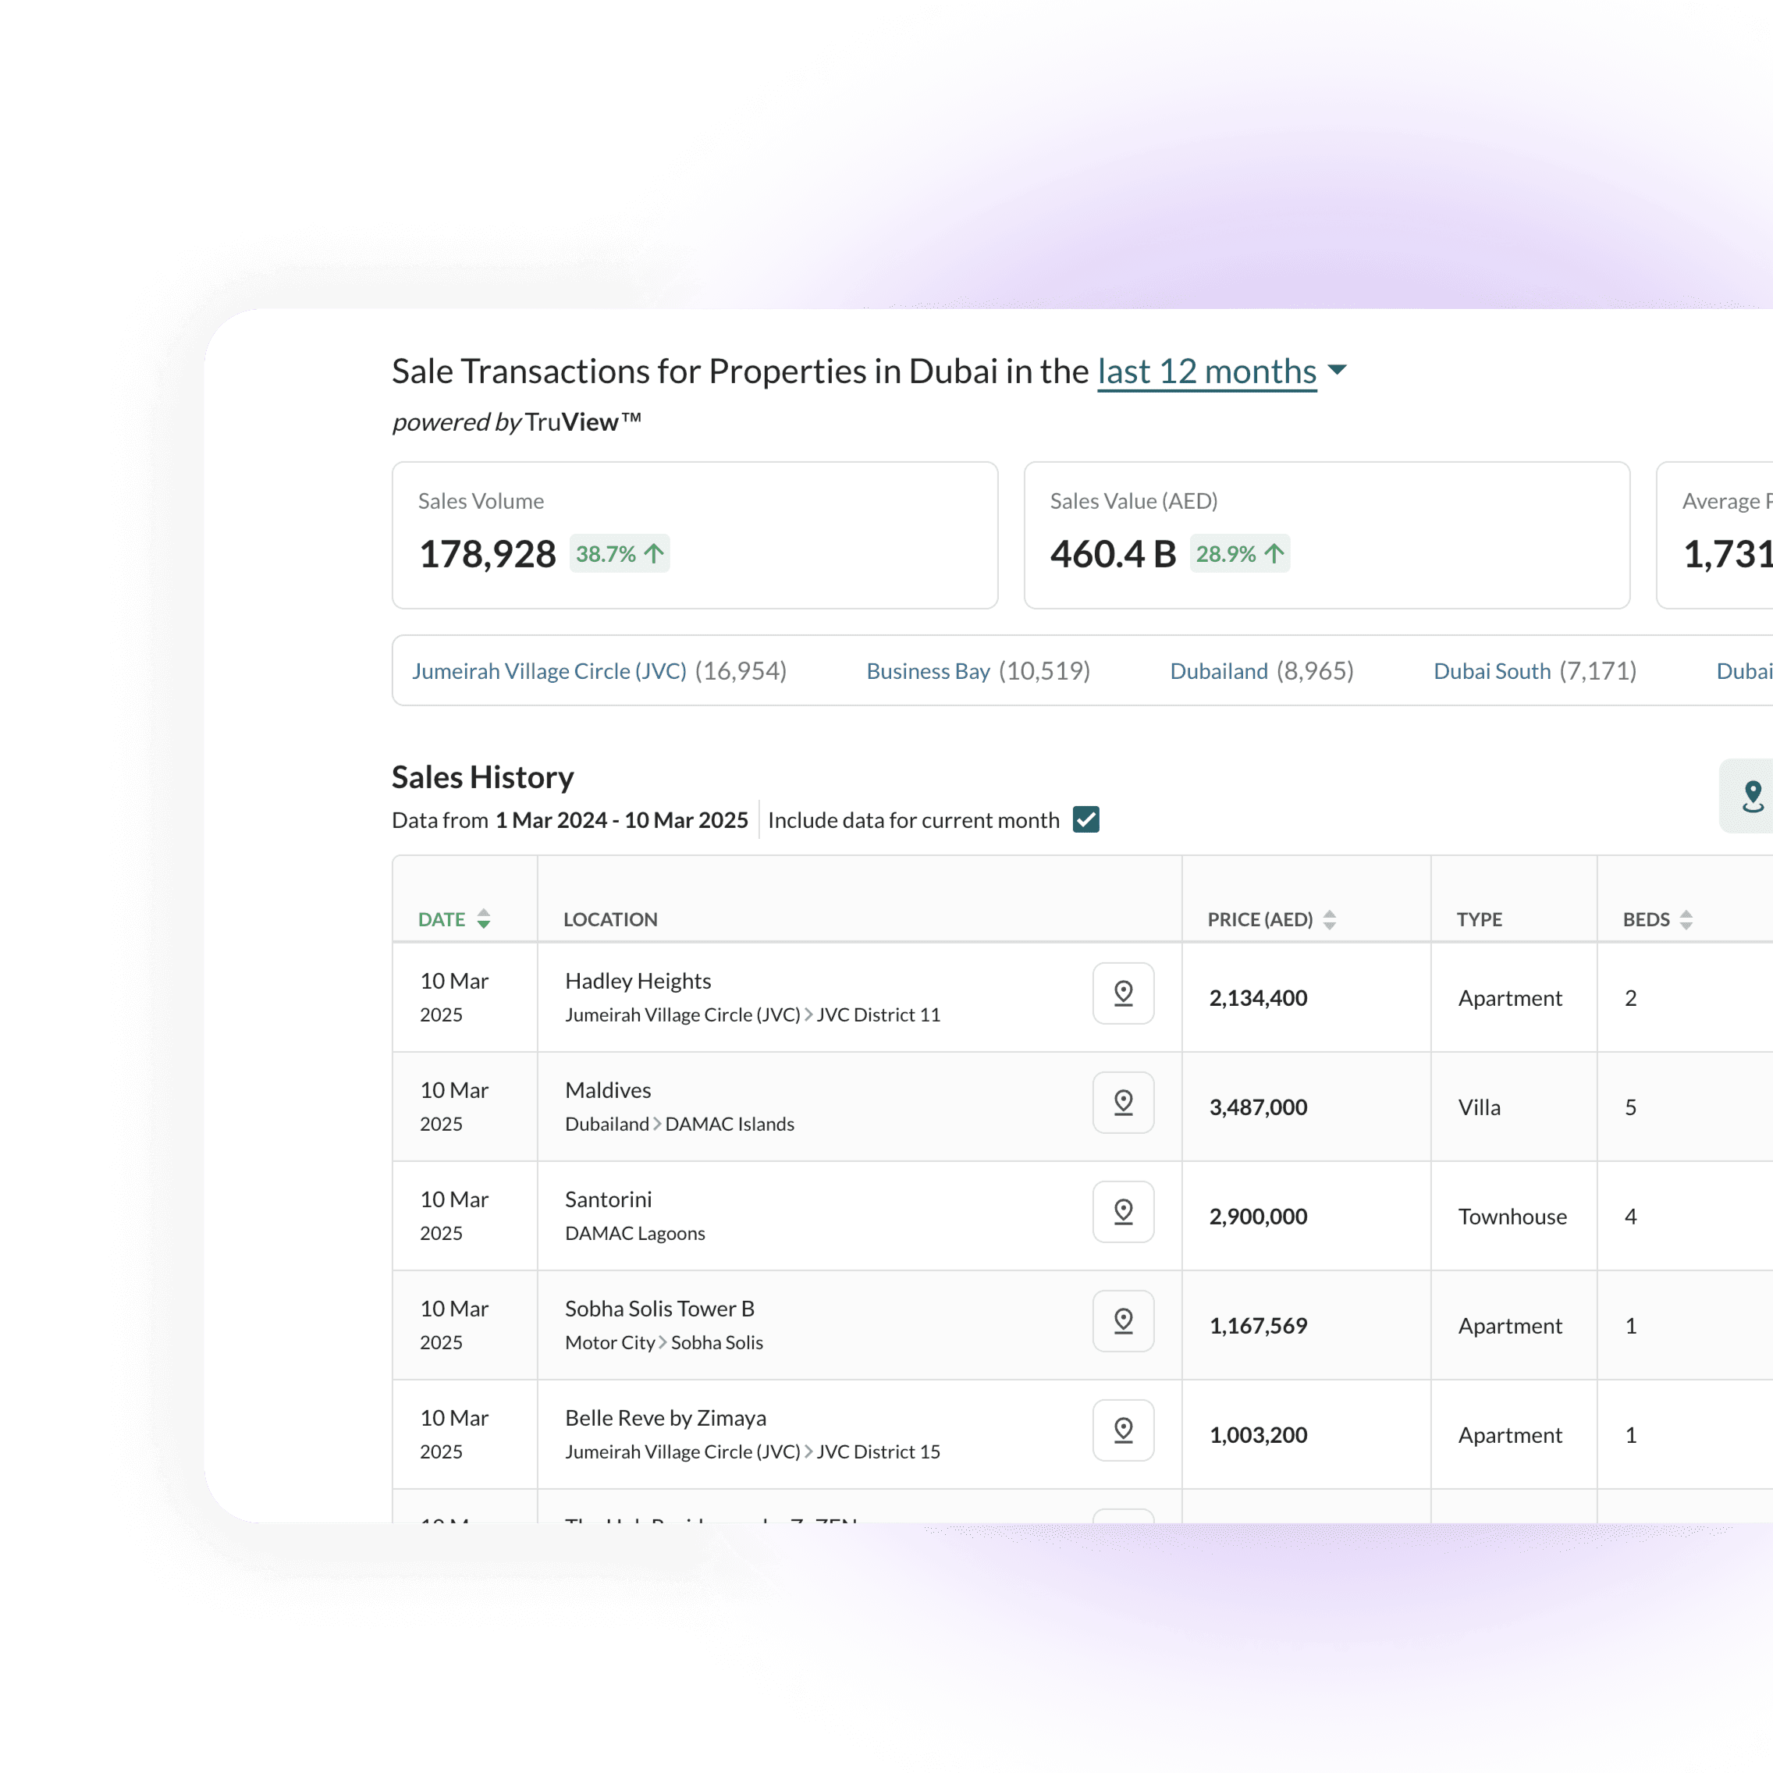The image size is (1773, 1773).
Task: Open map pin for Sobha Solis Tower B
Action: pos(1122,1320)
